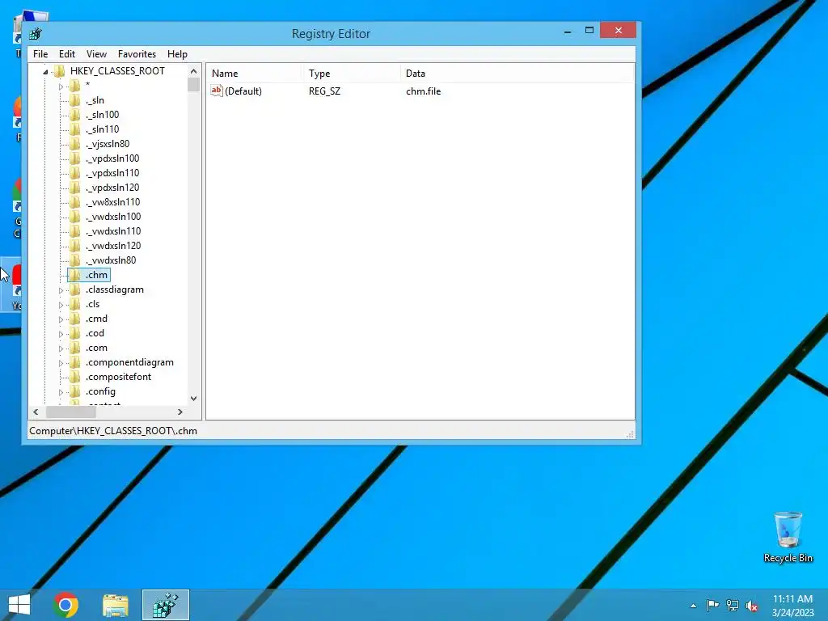Viewport: 828px width, 621px height.
Task: Click the muted volume tray icon
Action: pos(752,606)
